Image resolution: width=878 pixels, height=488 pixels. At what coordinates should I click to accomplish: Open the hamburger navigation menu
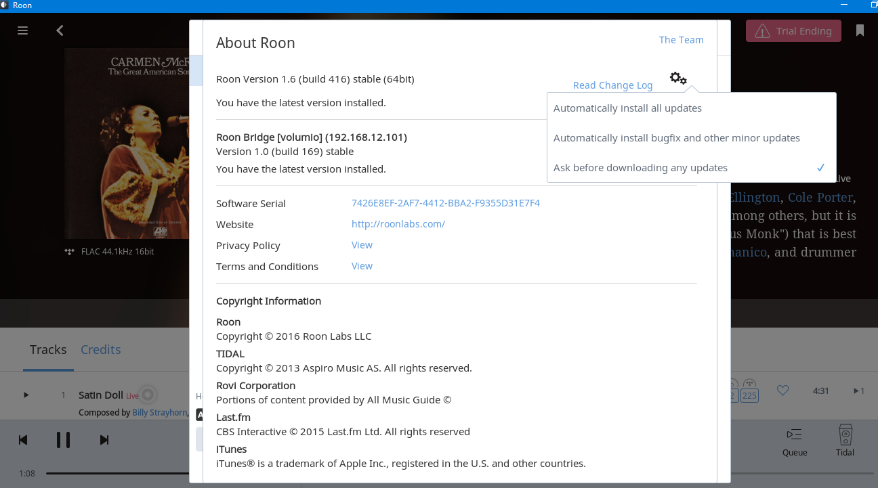click(22, 30)
